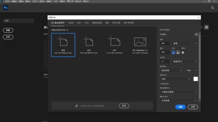The height and width of the screenshot is (122, 218).
Task: Click the 关闭 (Close) button
Action: (x=193, y=107)
